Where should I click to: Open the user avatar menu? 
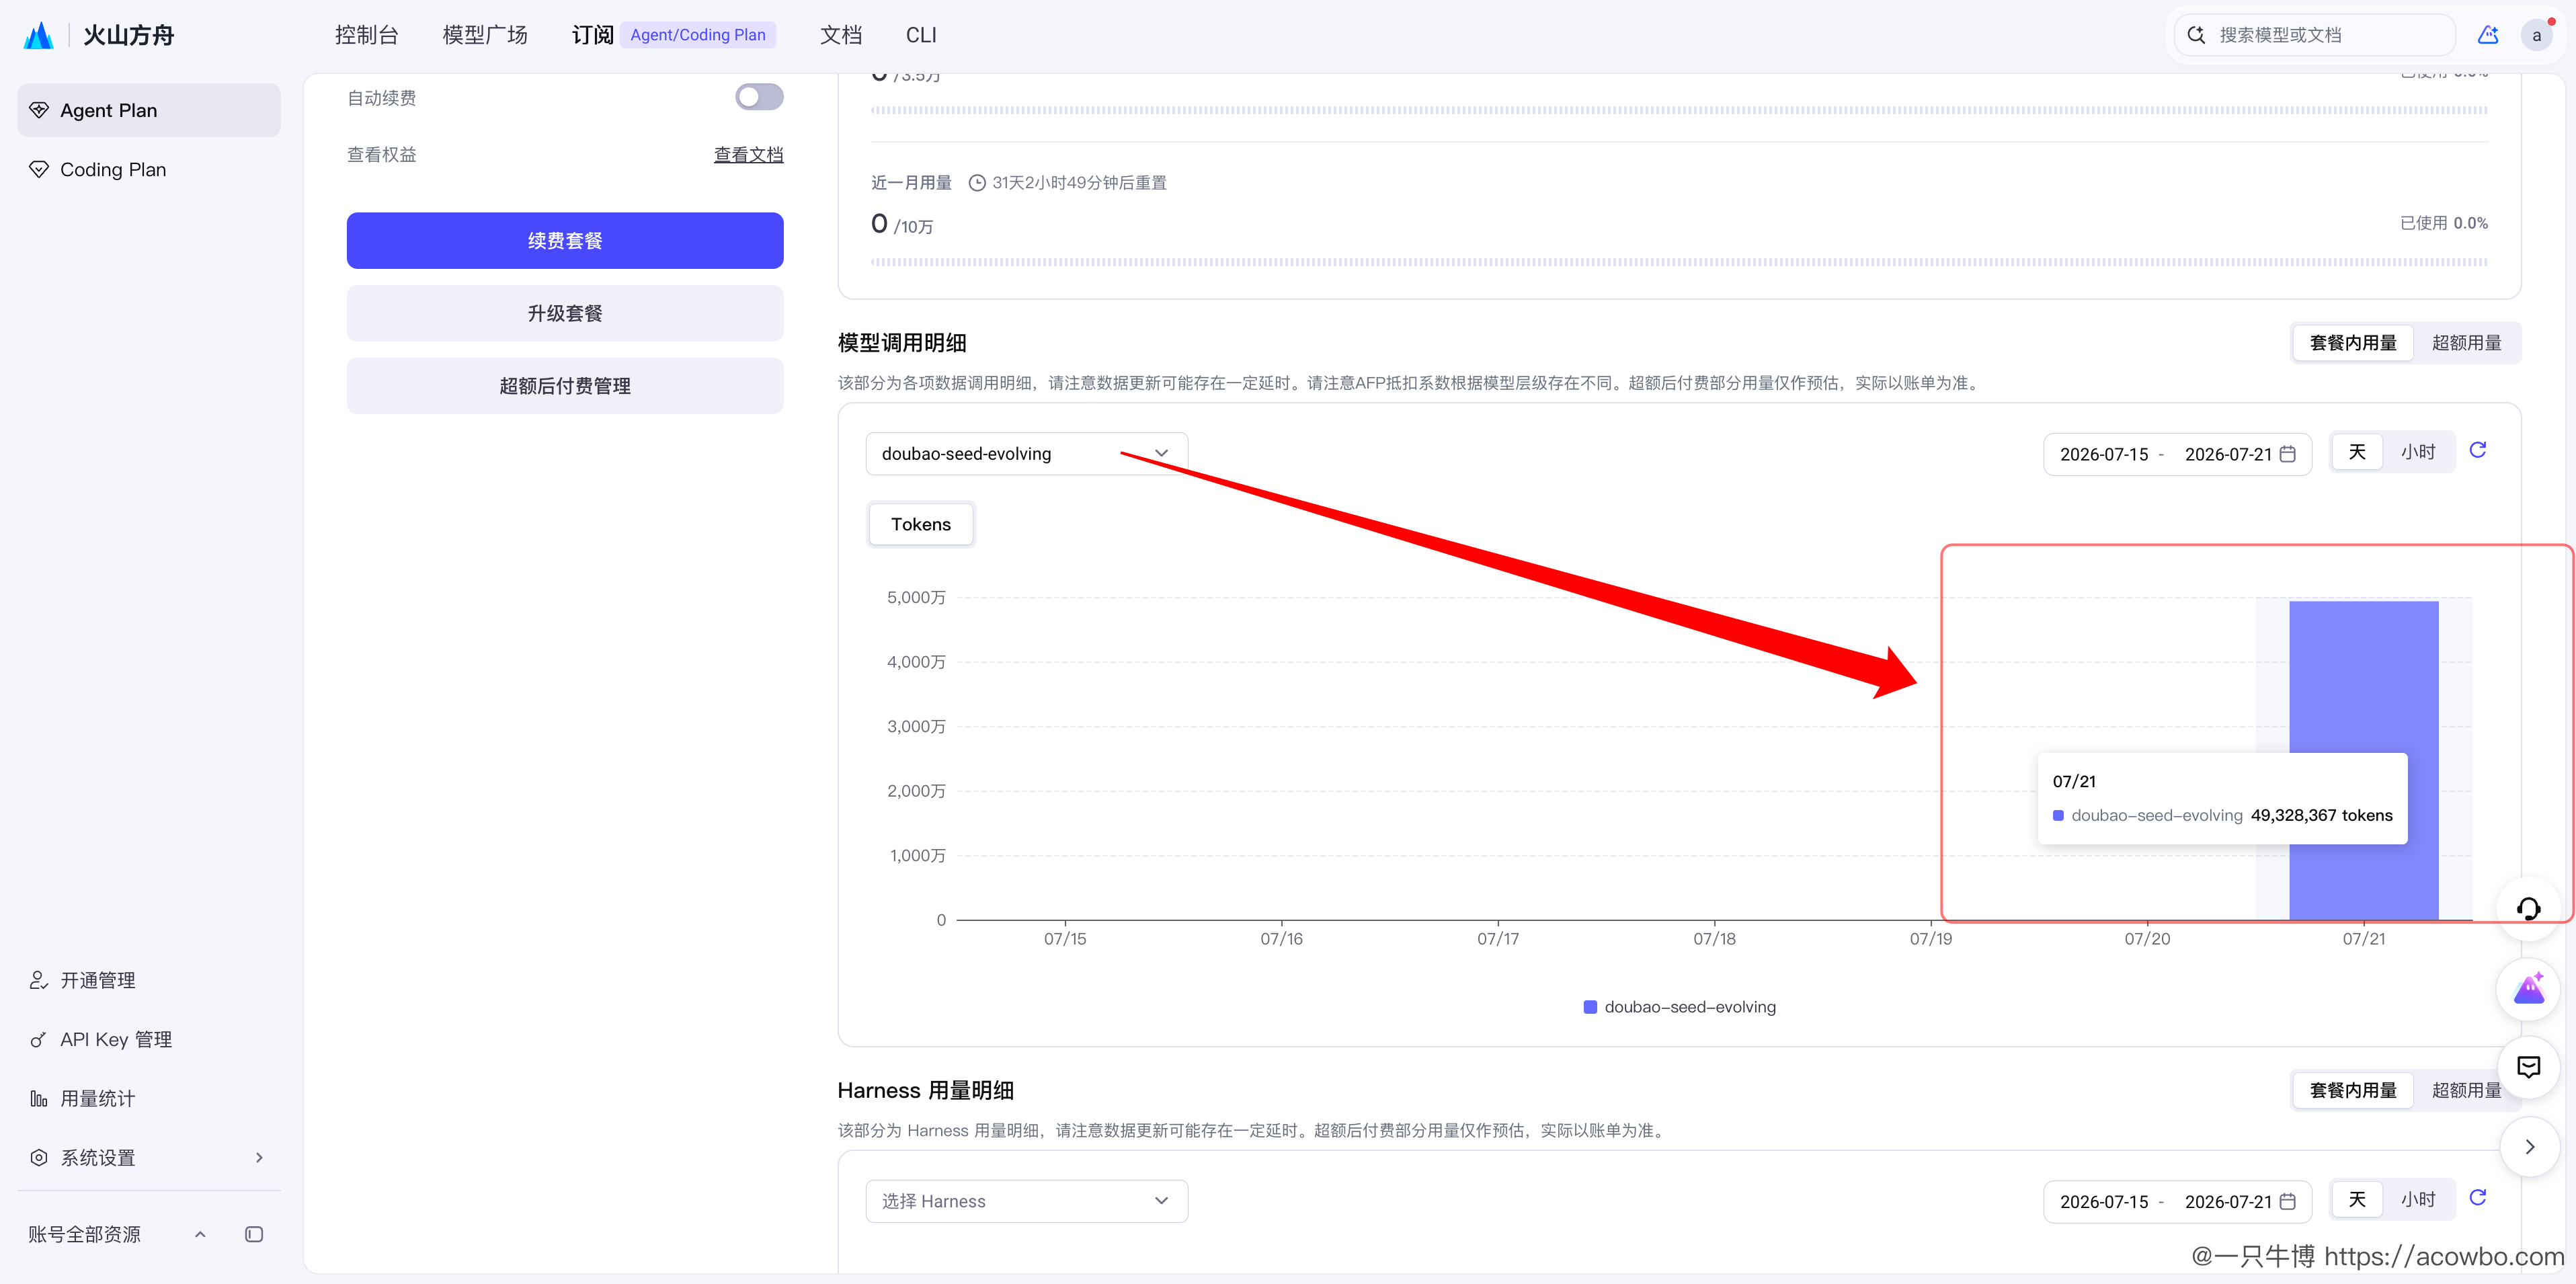pyautogui.click(x=2536, y=35)
